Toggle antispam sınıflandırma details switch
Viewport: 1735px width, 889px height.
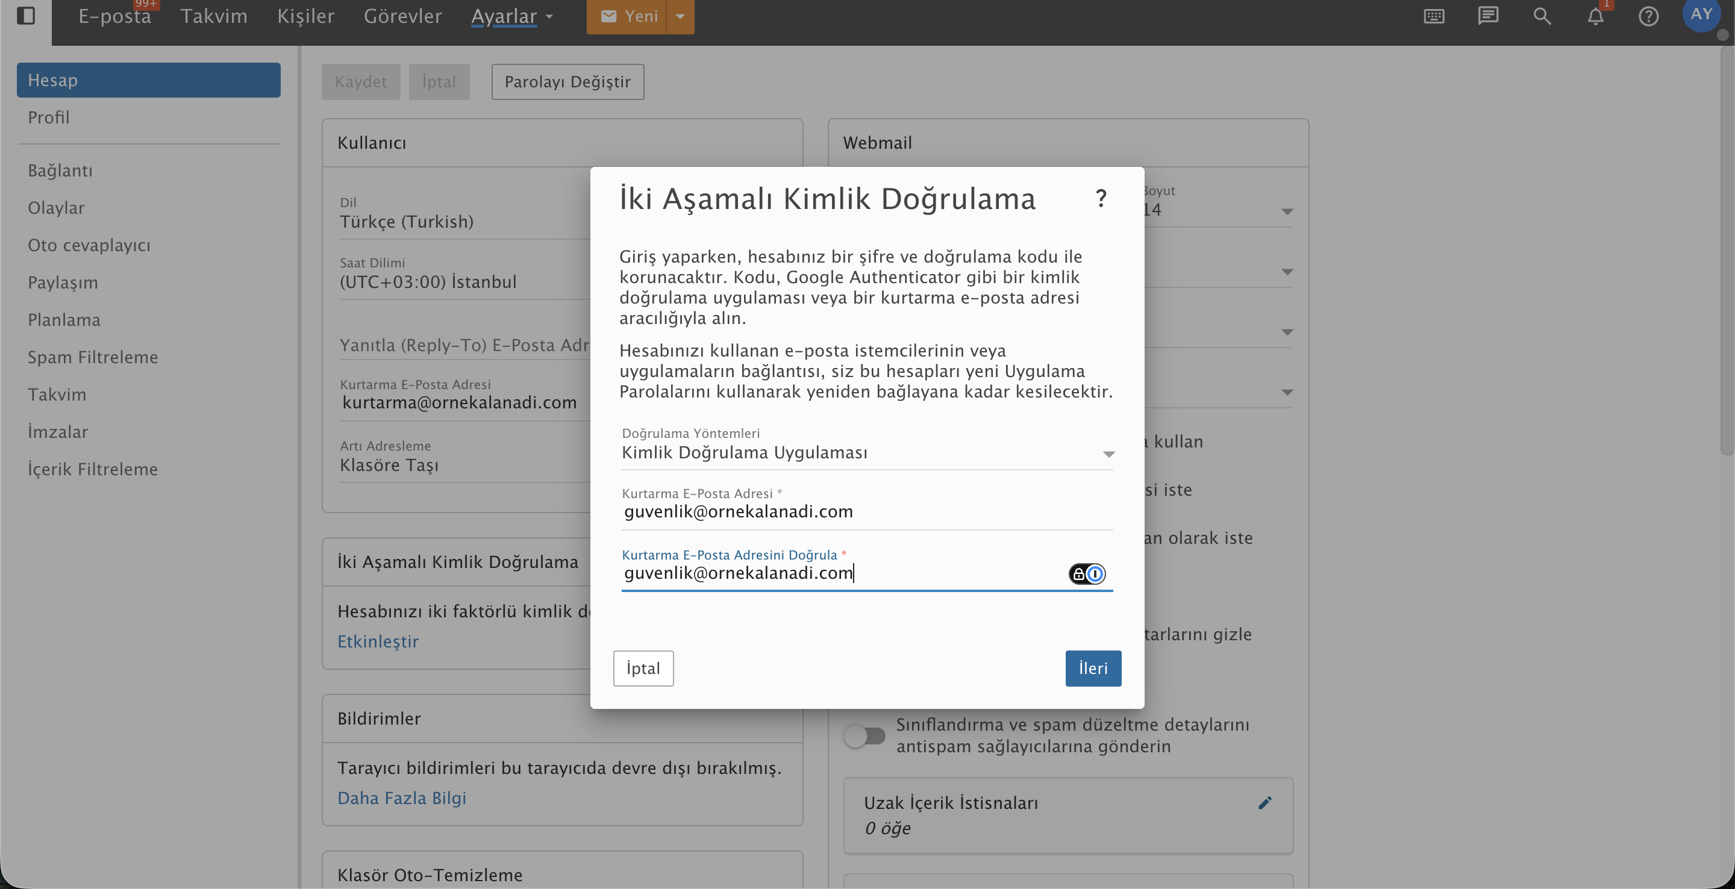865,735
